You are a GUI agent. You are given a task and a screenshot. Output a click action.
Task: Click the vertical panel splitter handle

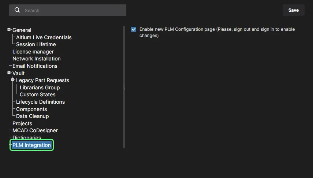[124, 87]
